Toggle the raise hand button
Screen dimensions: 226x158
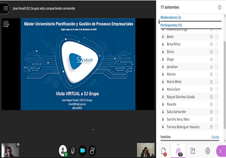tap(92, 151)
